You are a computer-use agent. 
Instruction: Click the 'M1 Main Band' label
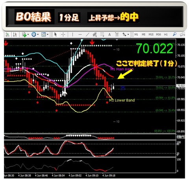tap(122, 69)
